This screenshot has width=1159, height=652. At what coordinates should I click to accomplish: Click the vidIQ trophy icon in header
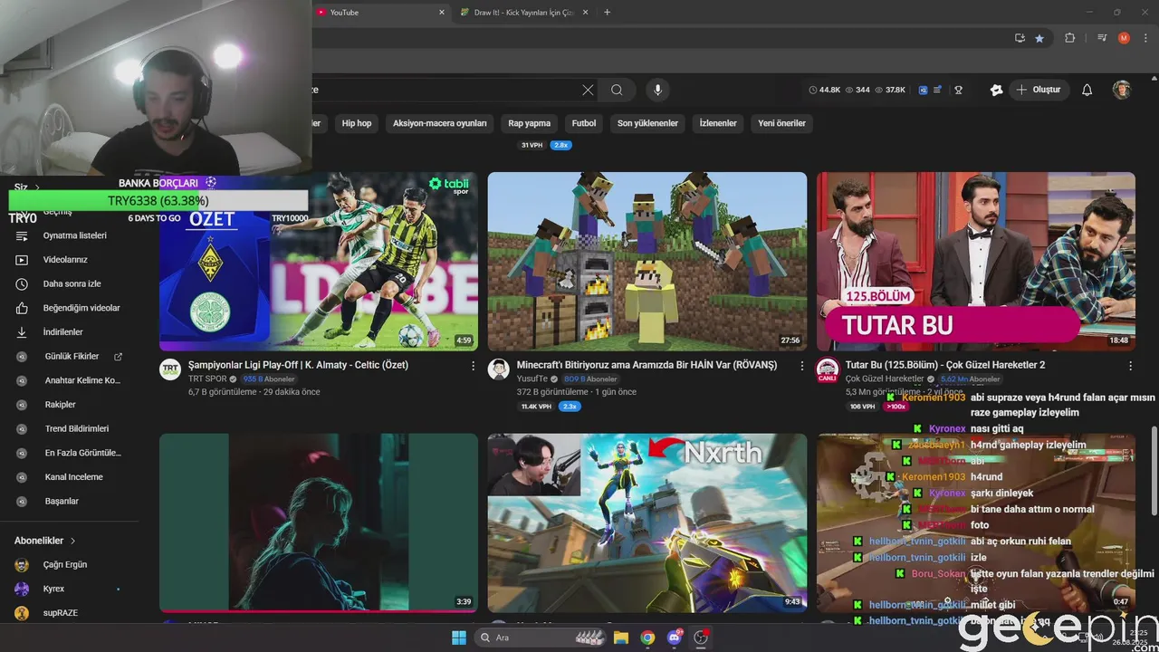958,90
